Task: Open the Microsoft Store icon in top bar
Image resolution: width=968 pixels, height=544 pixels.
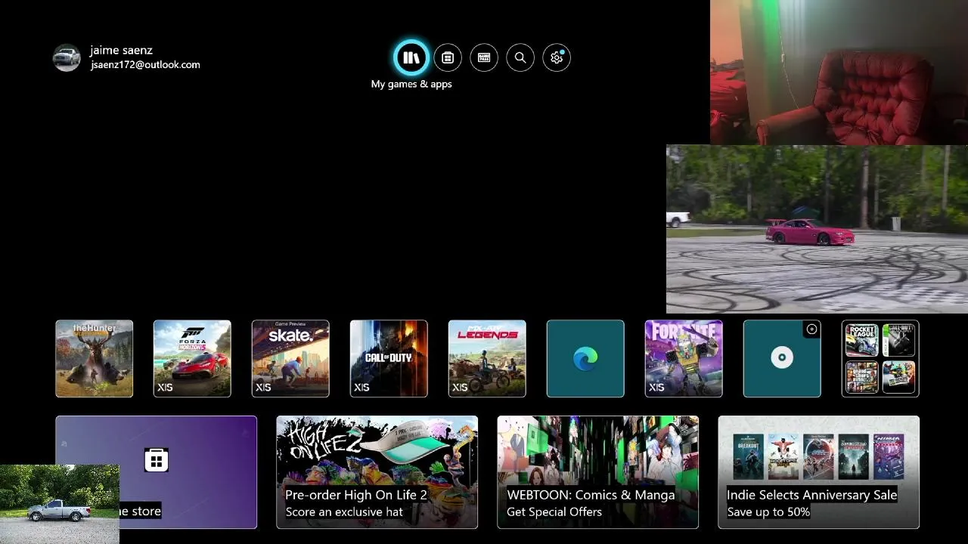Action: coord(448,57)
